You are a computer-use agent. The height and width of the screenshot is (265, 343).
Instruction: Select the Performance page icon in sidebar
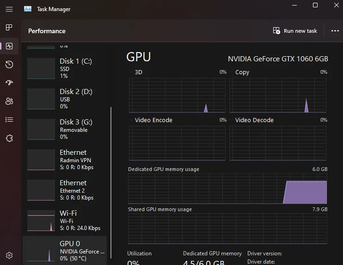click(x=9, y=46)
